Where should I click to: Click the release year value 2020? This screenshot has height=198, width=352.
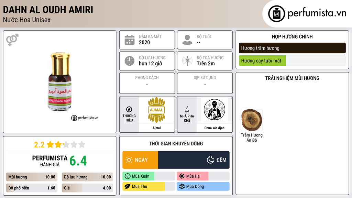[x=144, y=42]
